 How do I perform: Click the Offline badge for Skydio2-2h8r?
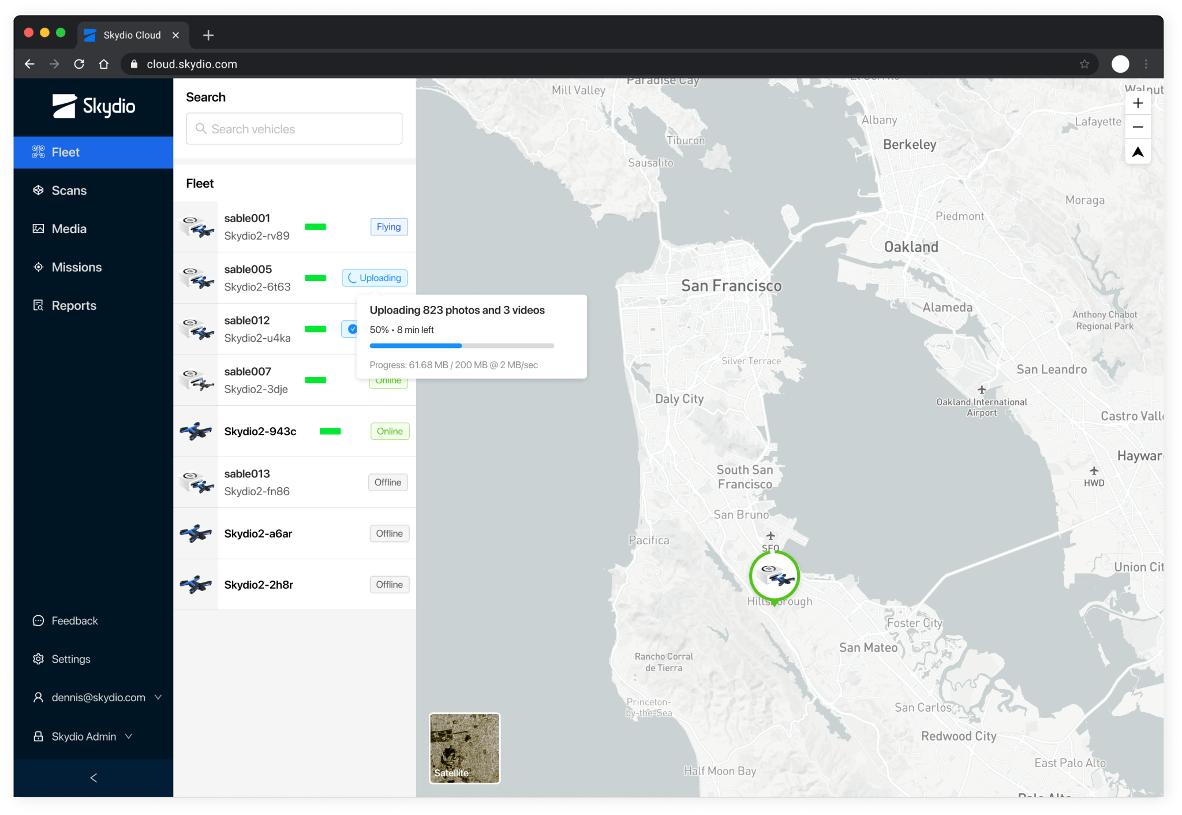click(390, 585)
